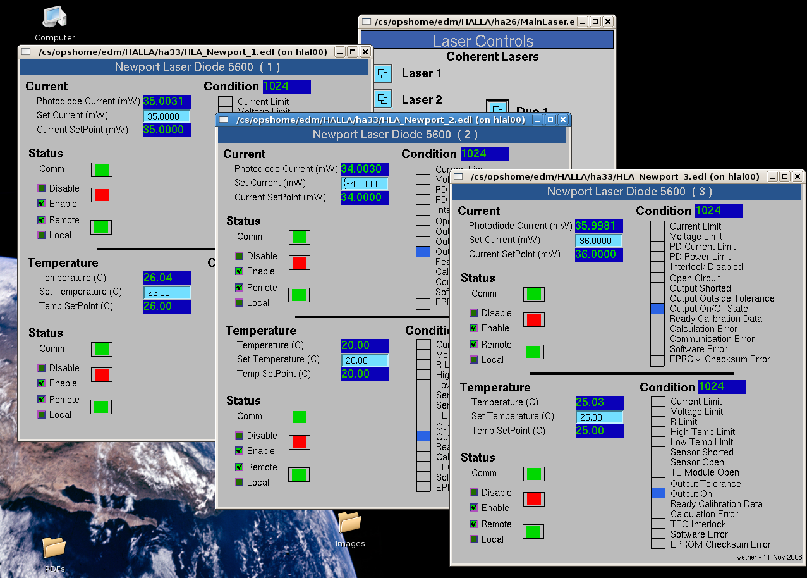Click Set Temperature field showing 25.00
Screen dimensions: 807x578
[x=599, y=417]
